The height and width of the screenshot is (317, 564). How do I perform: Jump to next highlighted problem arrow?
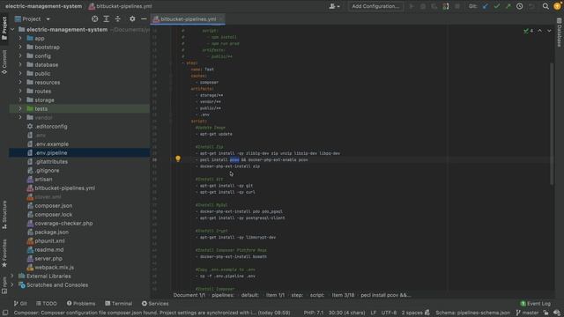click(x=549, y=31)
